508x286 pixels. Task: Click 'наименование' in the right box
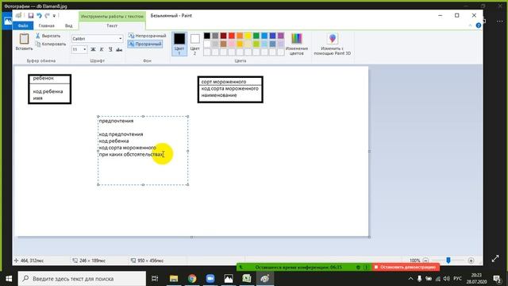click(219, 95)
